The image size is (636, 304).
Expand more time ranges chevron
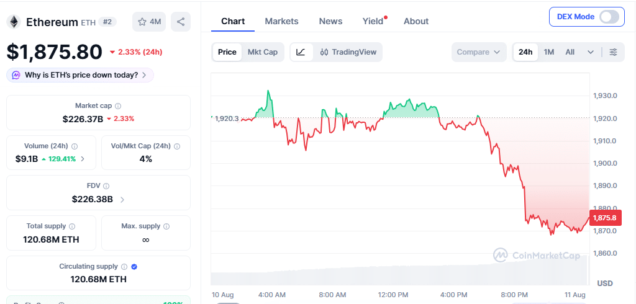click(x=591, y=52)
